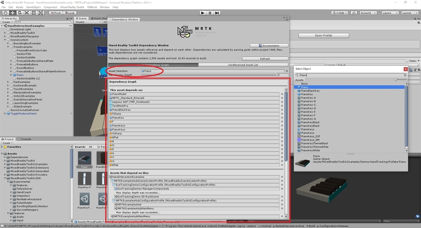Click the circle selector next to TextMeshPro

click(282, 106)
